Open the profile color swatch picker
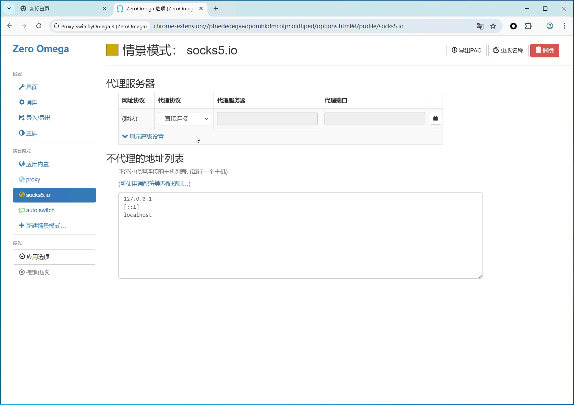574x405 pixels. pyautogui.click(x=112, y=50)
